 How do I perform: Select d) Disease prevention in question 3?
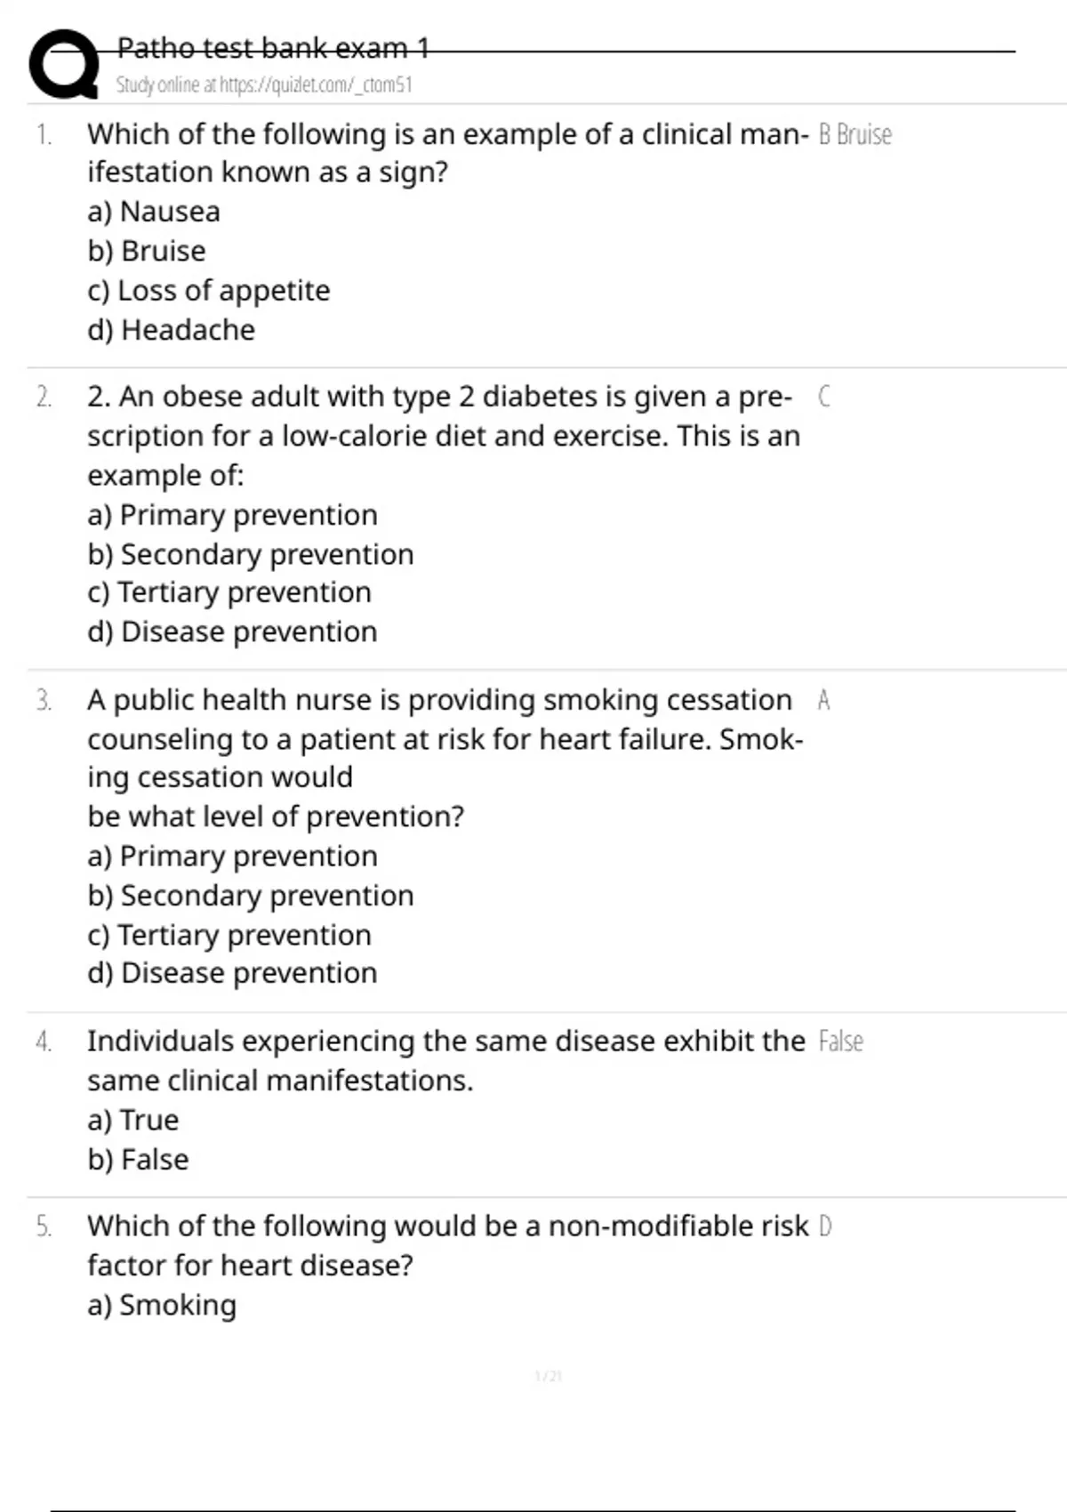coord(232,973)
